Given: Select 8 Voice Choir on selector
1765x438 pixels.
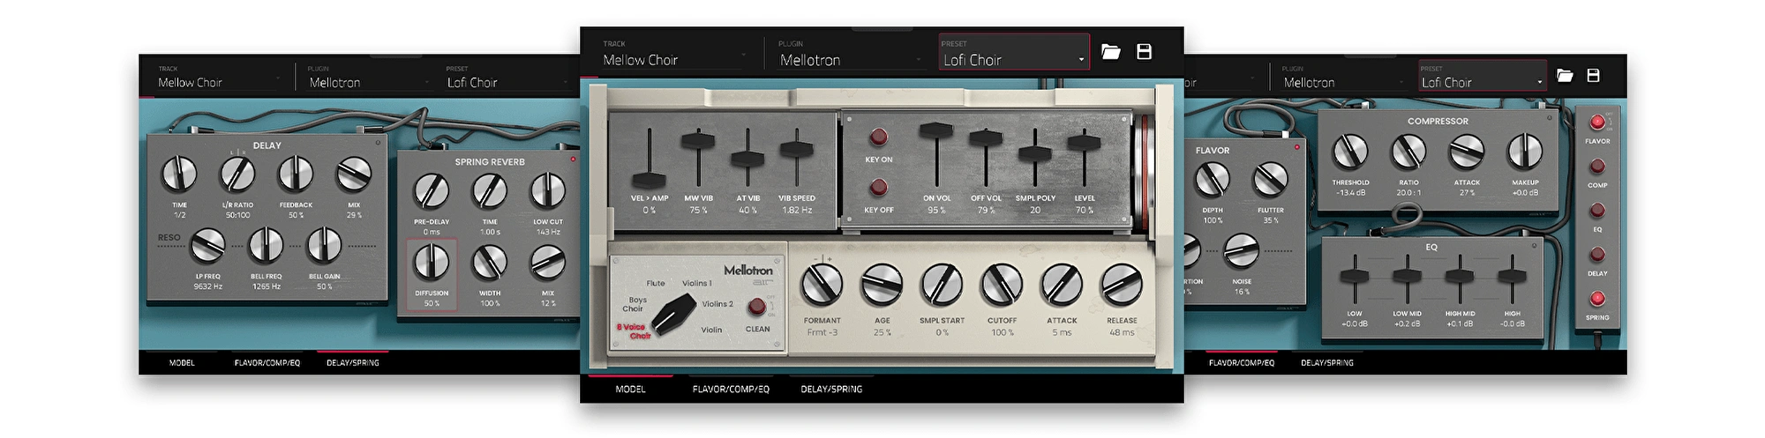Looking at the screenshot, I should (x=634, y=331).
